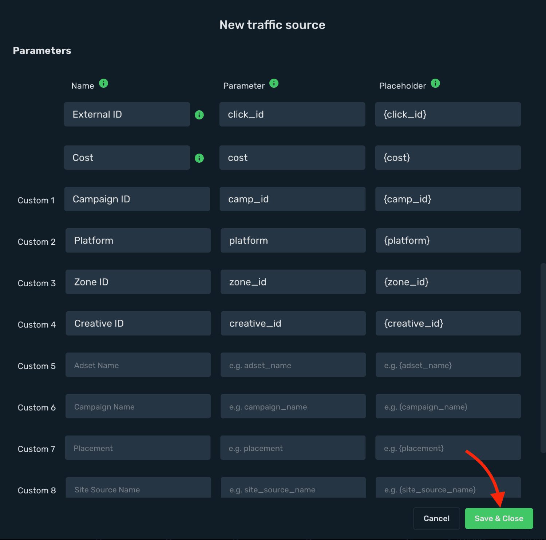Focus the Cost name field

point(127,158)
